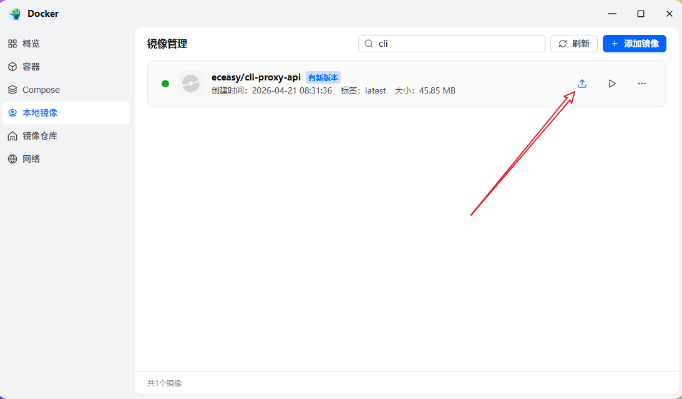
Task: Click the 标签: latest text
Action: point(363,90)
